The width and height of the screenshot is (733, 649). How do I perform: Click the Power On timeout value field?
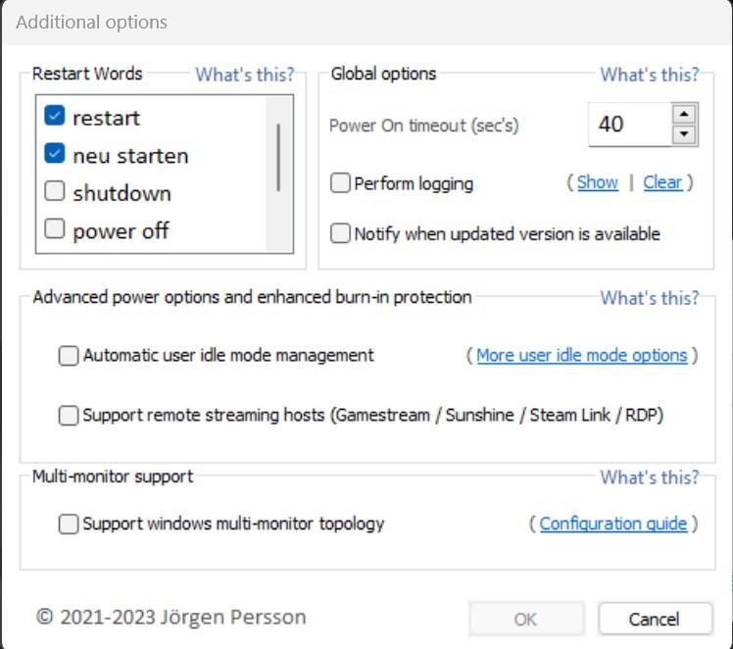[x=630, y=125]
